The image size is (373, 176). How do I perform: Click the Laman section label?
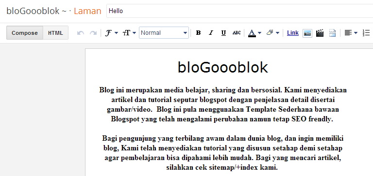point(87,11)
